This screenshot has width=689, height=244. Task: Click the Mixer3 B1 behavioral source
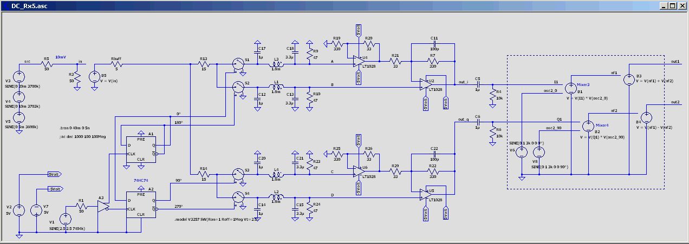[571, 87]
